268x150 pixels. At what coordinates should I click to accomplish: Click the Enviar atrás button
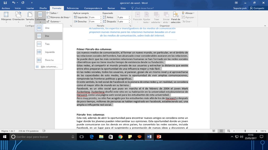point(166,17)
